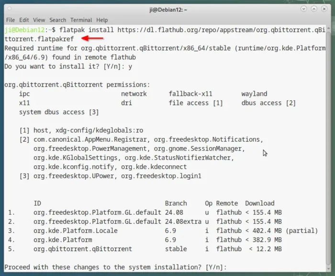Click ttorrent.flatpakref text

click(x=39, y=39)
